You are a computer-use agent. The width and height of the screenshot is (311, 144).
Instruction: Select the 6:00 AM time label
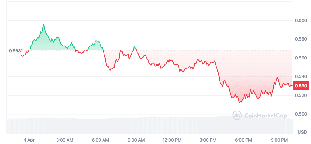(x=100, y=140)
